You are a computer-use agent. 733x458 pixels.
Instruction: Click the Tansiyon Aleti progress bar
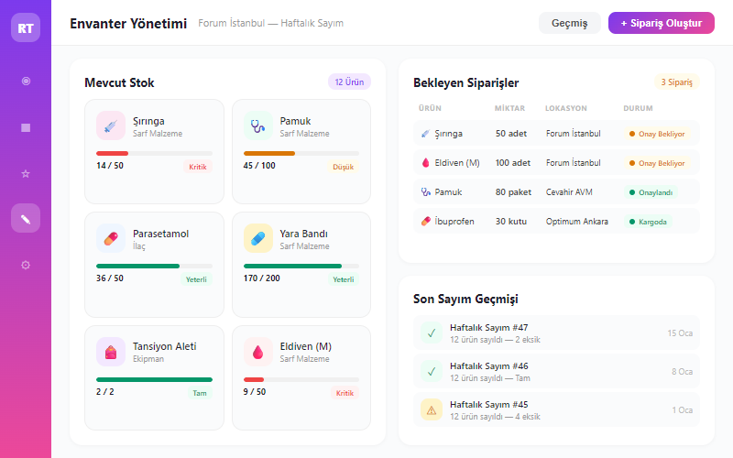(x=154, y=379)
